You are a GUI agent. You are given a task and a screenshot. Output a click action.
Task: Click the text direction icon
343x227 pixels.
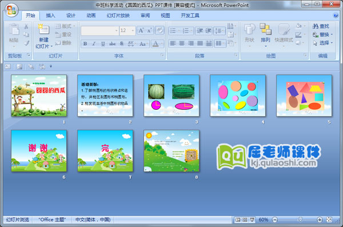(231, 26)
